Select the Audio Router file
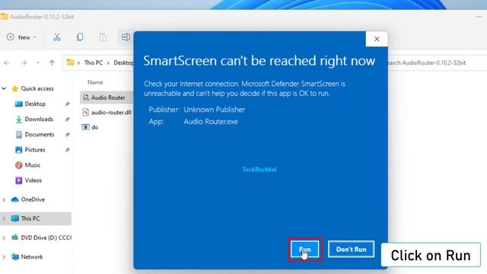 pyautogui.click(x=107, y=97)
